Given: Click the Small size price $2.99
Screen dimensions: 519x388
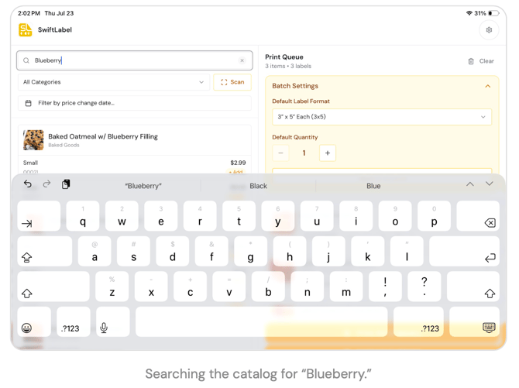Looking at the screenshot, I should click(238, 163).
